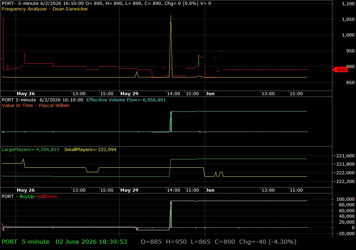Click May 26 date under the price chart
This screenshot has width=356, height=250.
click(26, 93)
